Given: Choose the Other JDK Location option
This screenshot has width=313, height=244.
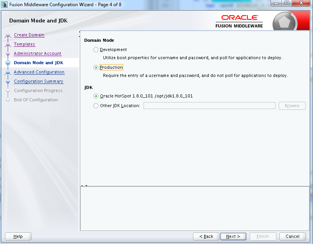Looking at the screenshot, I should [96, 106].
